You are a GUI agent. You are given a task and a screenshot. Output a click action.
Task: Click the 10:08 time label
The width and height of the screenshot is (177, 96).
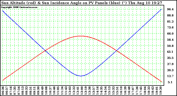pos(46,91)
